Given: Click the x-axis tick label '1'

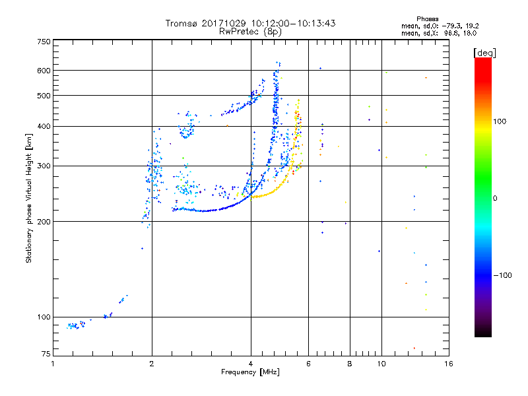Looking at the screenshot, I should pos(53,364).
